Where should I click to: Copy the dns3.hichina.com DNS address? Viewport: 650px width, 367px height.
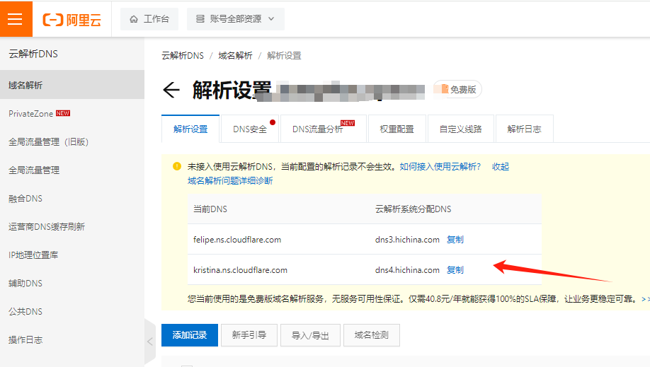tap(455, 240)
